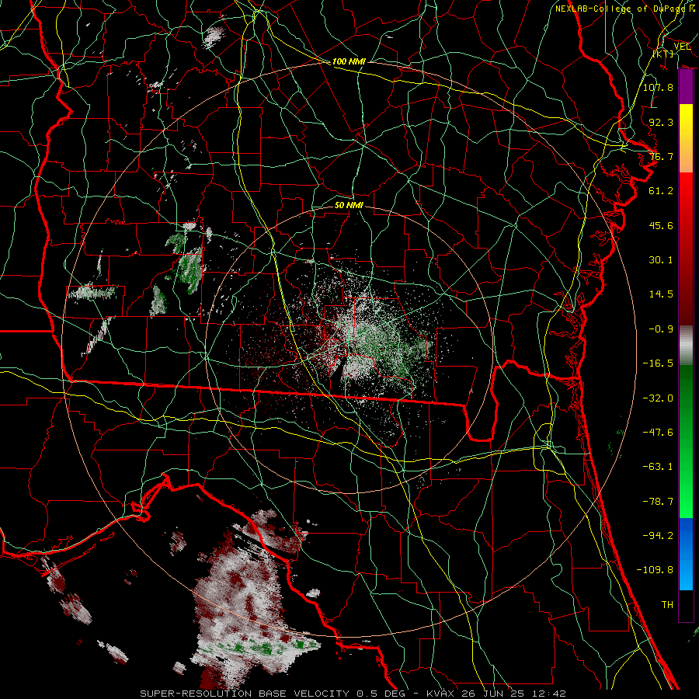The height and width of the screenshot is (699, 699).
Task: Click the purple segment of the color bar
Action: click(686, 87)
